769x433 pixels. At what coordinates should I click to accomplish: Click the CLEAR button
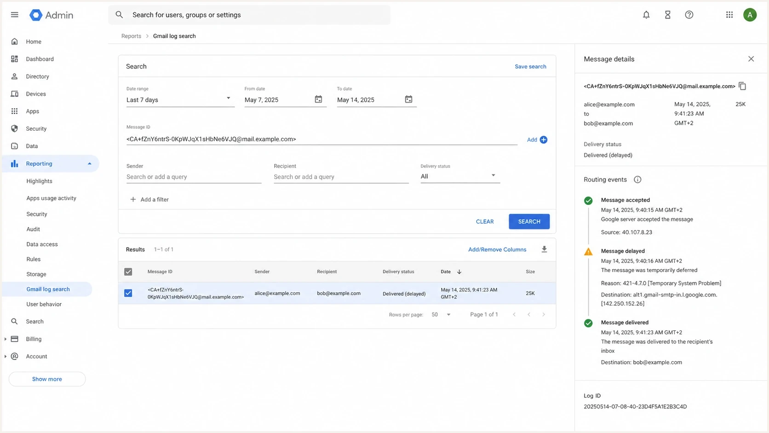tap(485, 221)
